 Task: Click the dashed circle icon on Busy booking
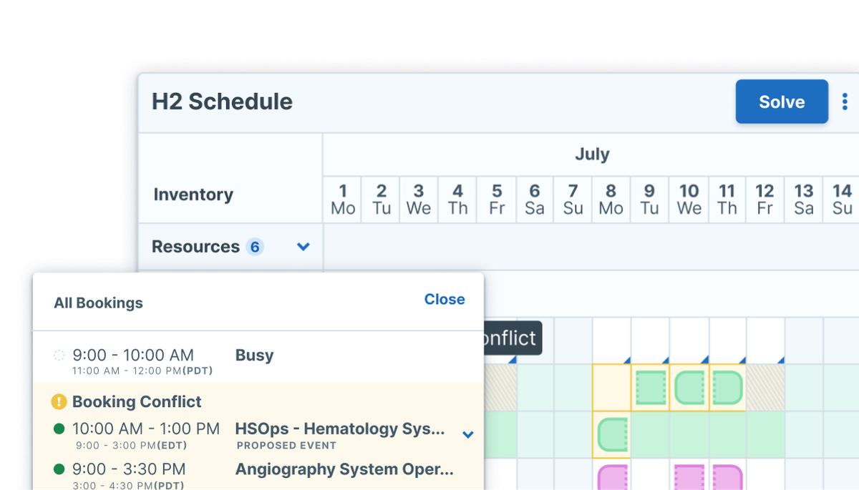pos(58,355)
